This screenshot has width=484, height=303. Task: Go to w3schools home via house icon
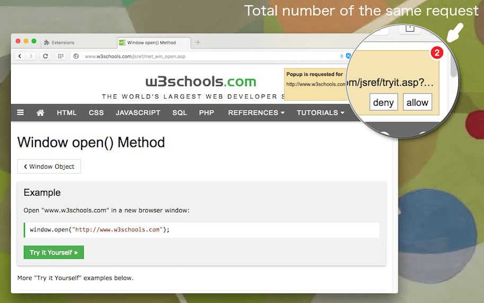[40, 112]
